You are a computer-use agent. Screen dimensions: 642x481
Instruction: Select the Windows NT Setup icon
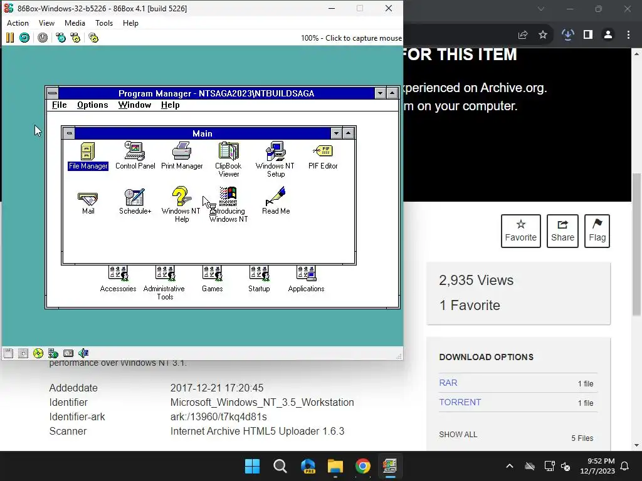(275, 160)
